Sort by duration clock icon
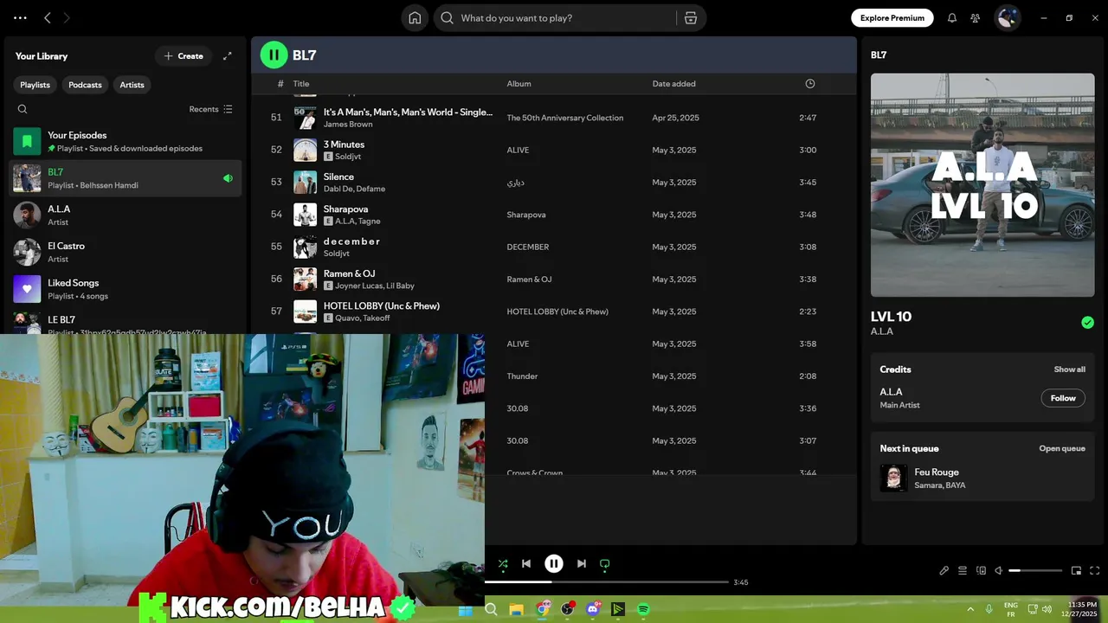The height and width of the screenshot is (623, 1108). click(810, 84)
